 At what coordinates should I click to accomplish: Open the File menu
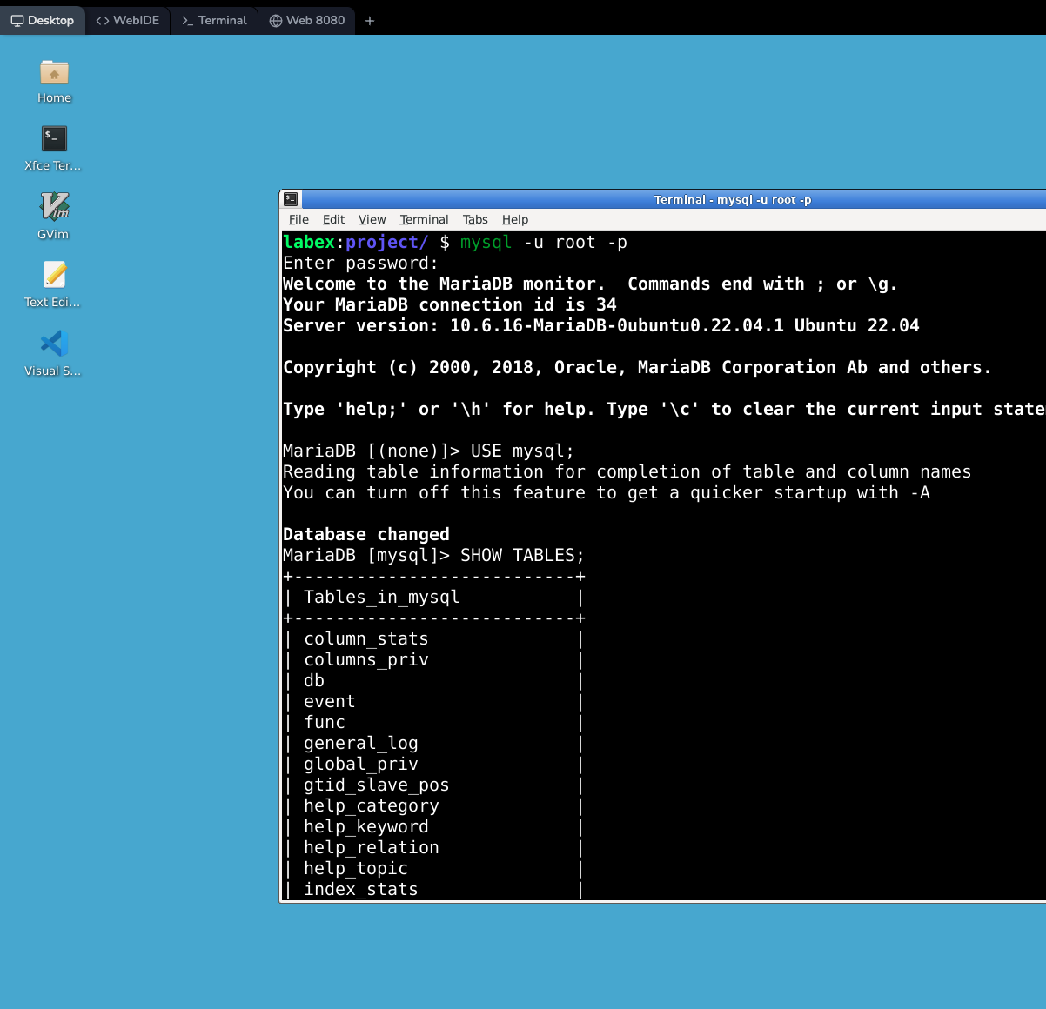coord(298,219)
